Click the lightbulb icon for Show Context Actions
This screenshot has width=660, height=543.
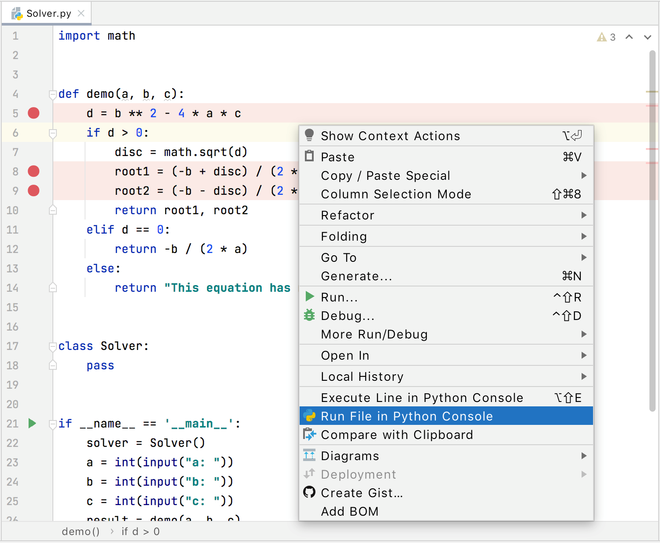coord(309,135)
